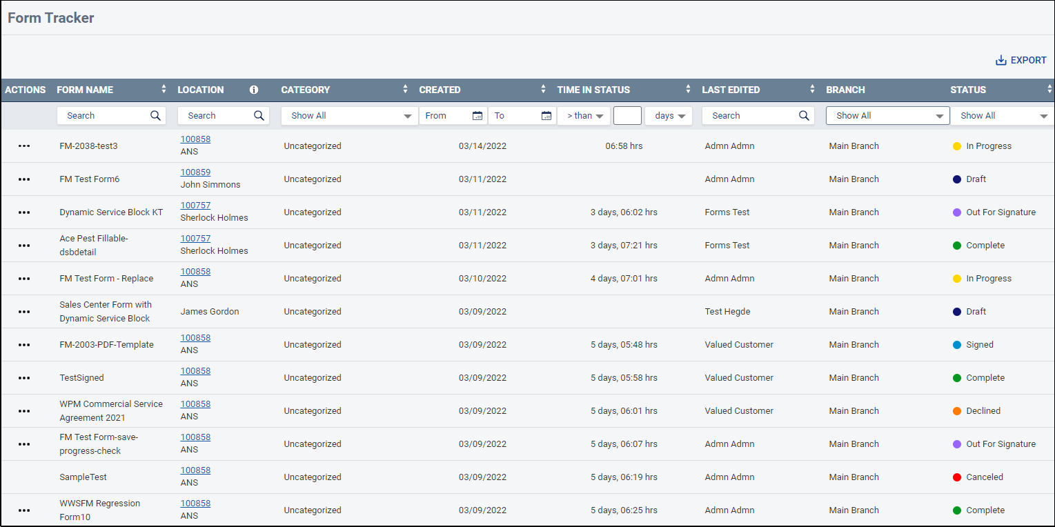Image resolution: width=1055 pixels, height=527 pixels.
Task: Open location 100757 link in Dynamic Service Block row
Action: click(195, 206)
